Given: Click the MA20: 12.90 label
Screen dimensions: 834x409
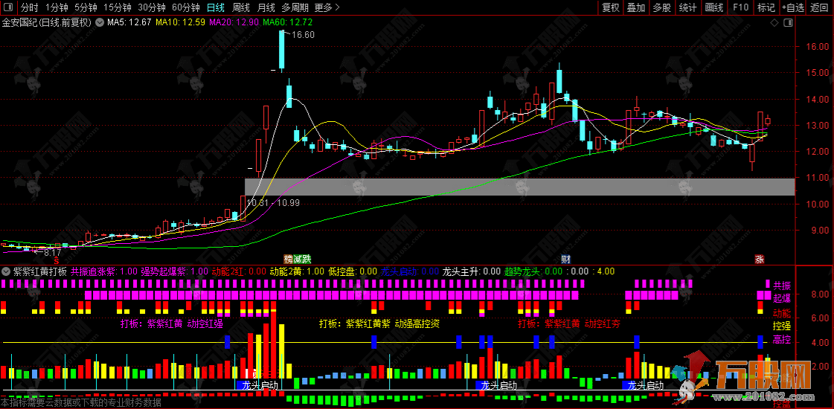Looking at the screenshot, I should pyautogui.click(x=234, y=22).
